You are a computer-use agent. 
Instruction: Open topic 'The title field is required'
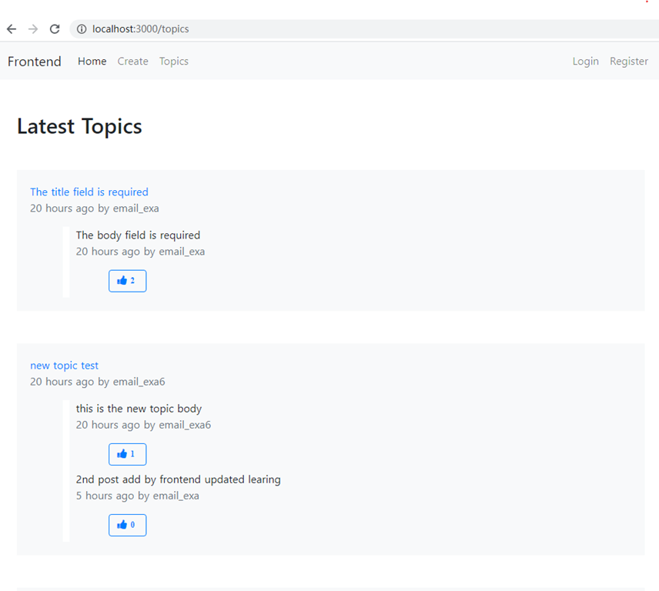89,192
